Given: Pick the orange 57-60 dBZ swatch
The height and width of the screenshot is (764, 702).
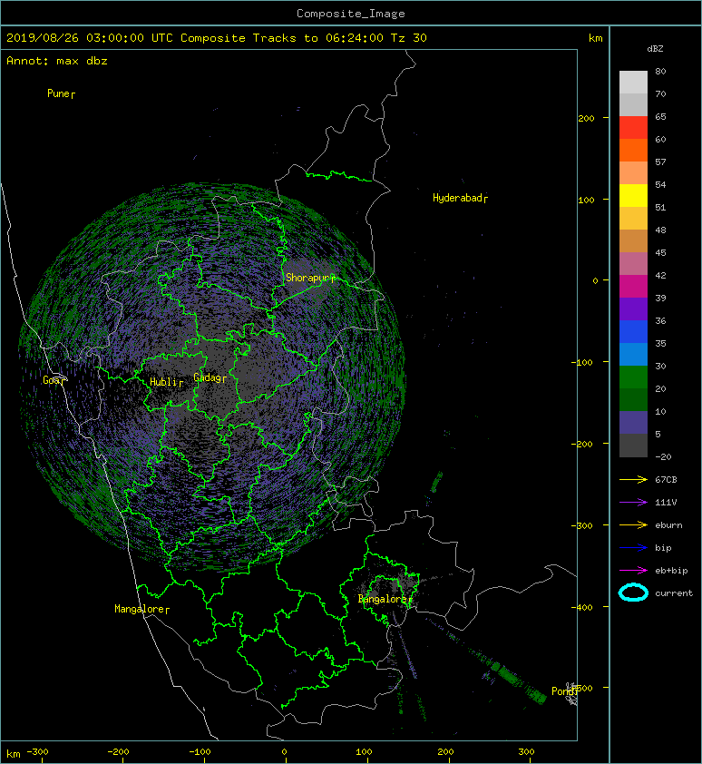Looking at the screenshot, I should coord(633,150).
